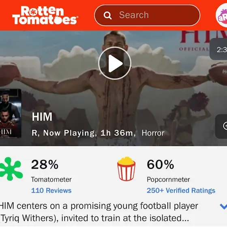
Task: Select the Horror genre label
Action: click(153, 133)
